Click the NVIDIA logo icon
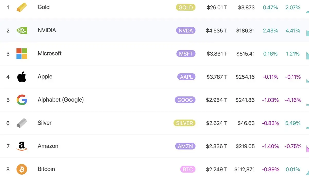This screenshot has width=309, height=179. [22, 31]
